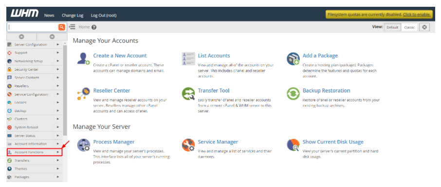The width and height of the screenshot is (441, 187).
Task: Click the Home breadcrumb label
Action: pos(84,27)
